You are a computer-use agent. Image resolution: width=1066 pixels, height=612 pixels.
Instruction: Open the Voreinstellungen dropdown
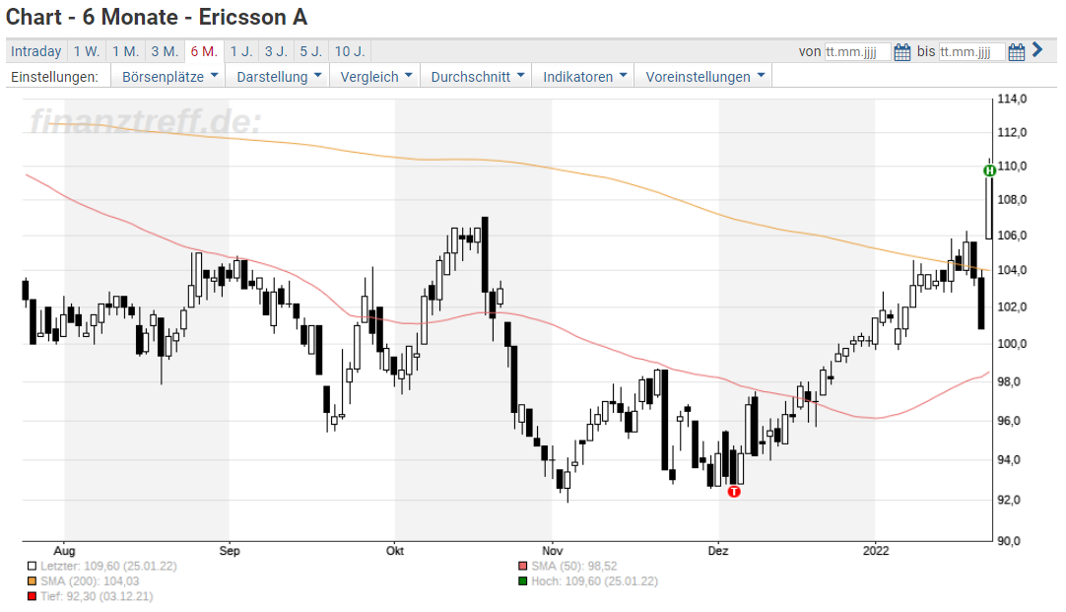pyautogui.click(x=704, y=76)
